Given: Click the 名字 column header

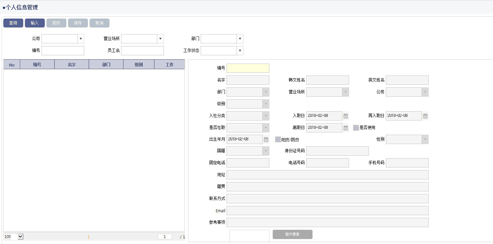Looking at the screenshot, I should click(x=71, y=64).
